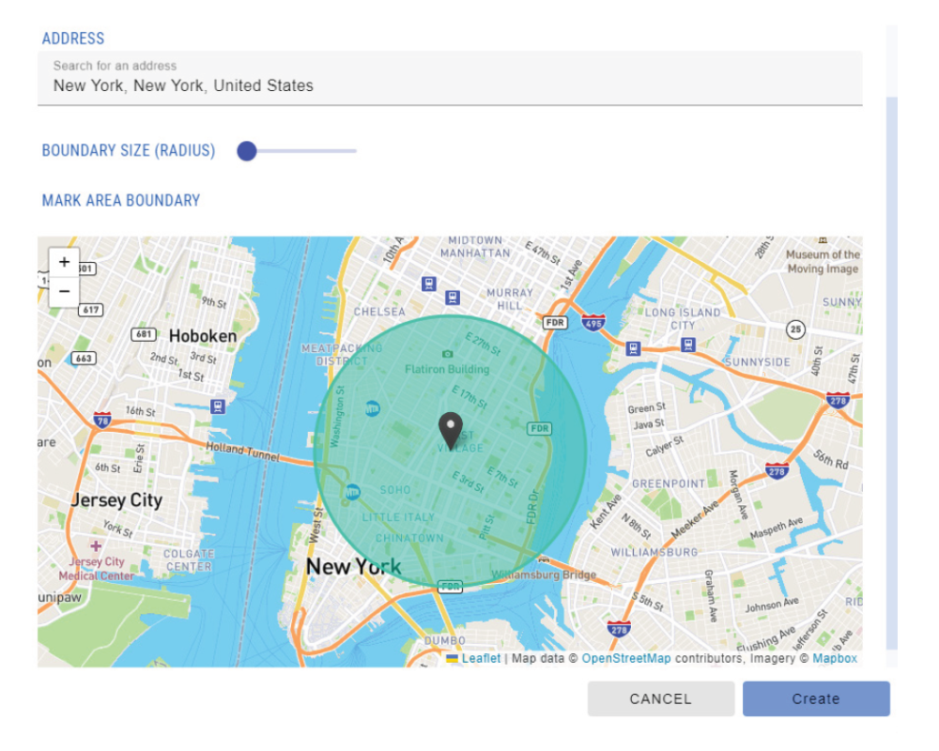Click the Jersey City Medical Center hospital icon
The image size is (939, 751).
point(95,545)
